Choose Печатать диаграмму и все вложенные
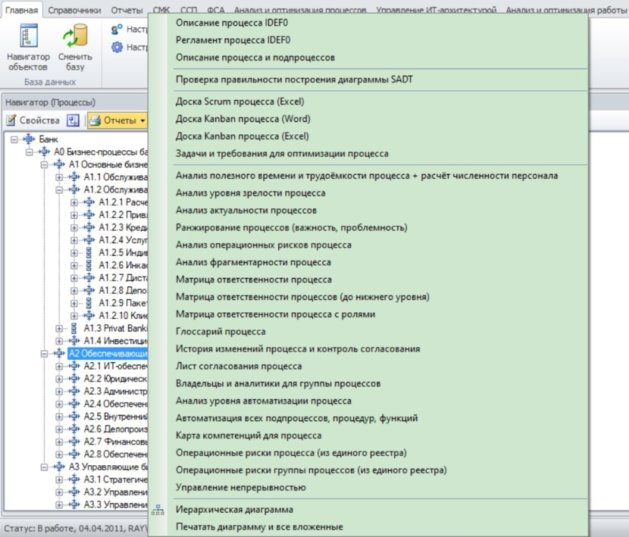This screenshot has width=629, height=537. coord(259,527)
